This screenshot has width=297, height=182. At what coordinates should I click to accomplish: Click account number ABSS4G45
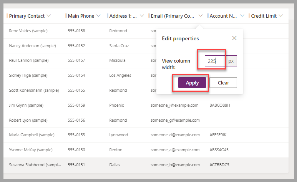[x=219, y=150]
